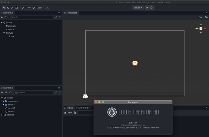
Task: Clear the console log
Action: click(68, 113)
